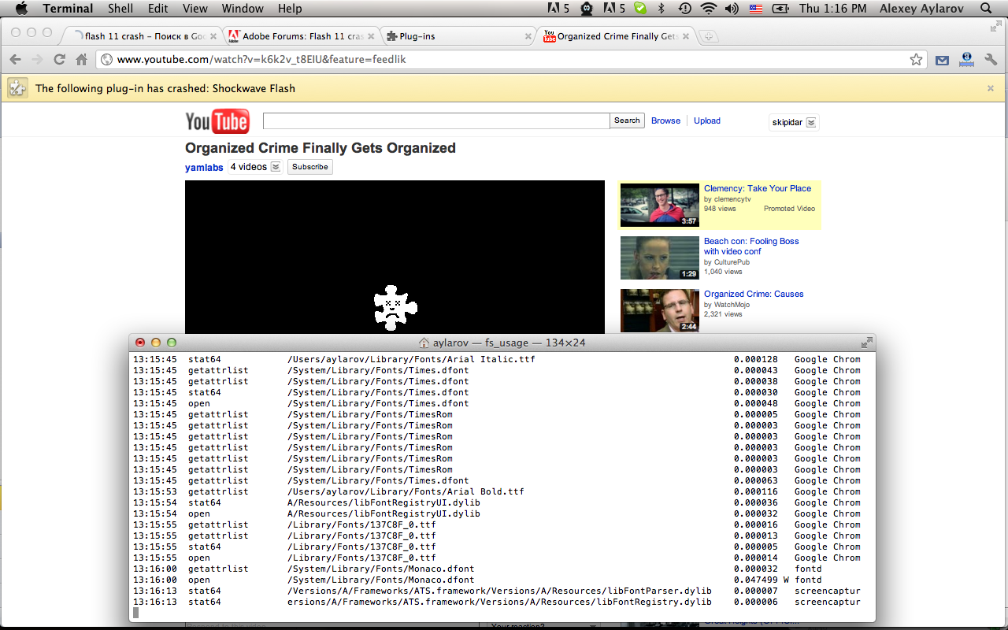This screenshot has height=630, width=1008.
Task: Click the green checkmark menu bar icon
Action: point(640,9)
